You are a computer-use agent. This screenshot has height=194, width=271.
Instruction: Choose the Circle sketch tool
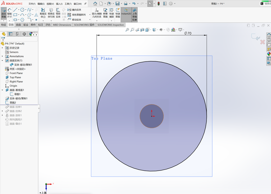pyautogui.click(x=22, y=10)
